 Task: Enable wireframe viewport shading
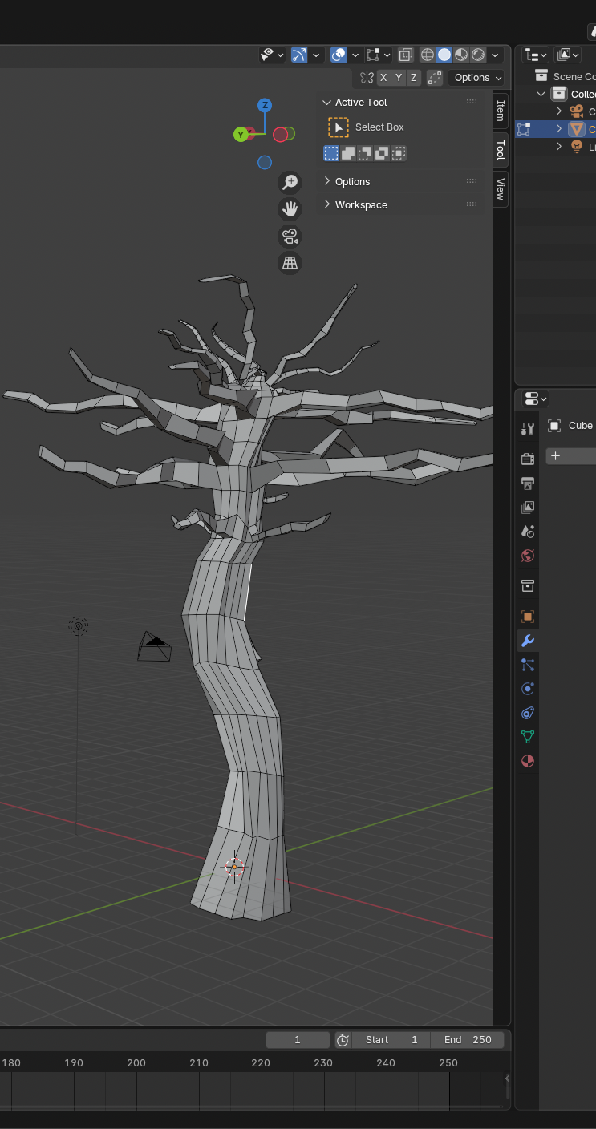[x=428, y=55]
